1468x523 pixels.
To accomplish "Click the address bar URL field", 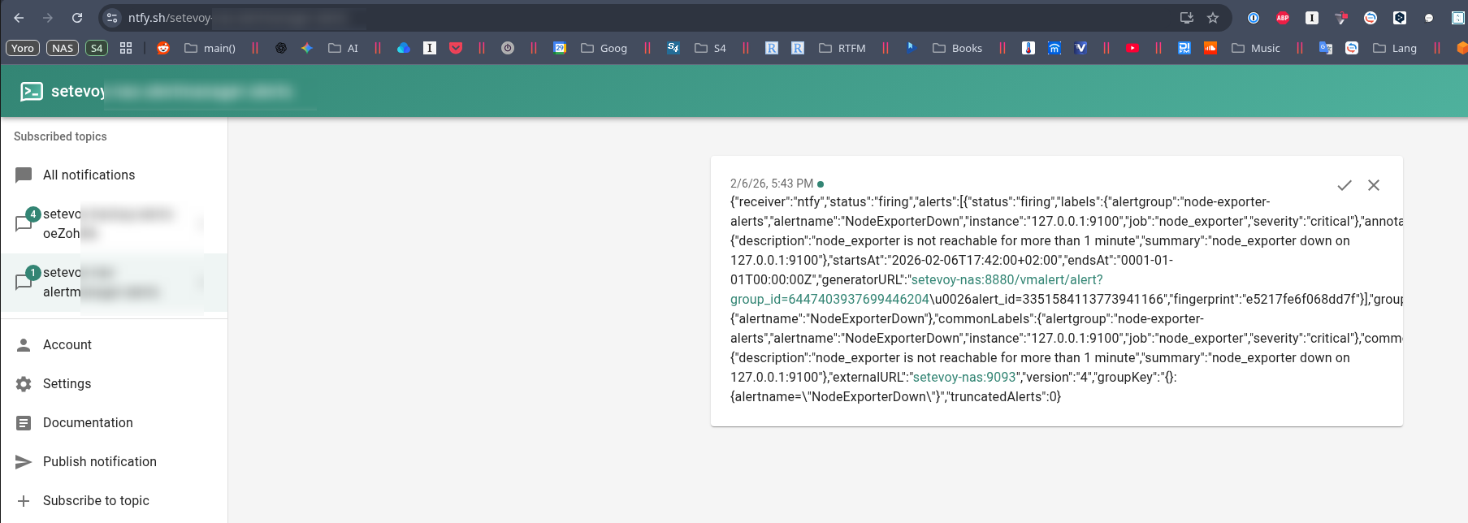I will (x=569, y=18).
